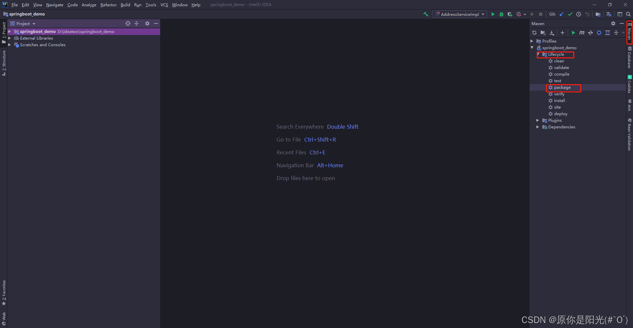
Task: Click the Select Opened File locate icon
Action: pos(128,23)
